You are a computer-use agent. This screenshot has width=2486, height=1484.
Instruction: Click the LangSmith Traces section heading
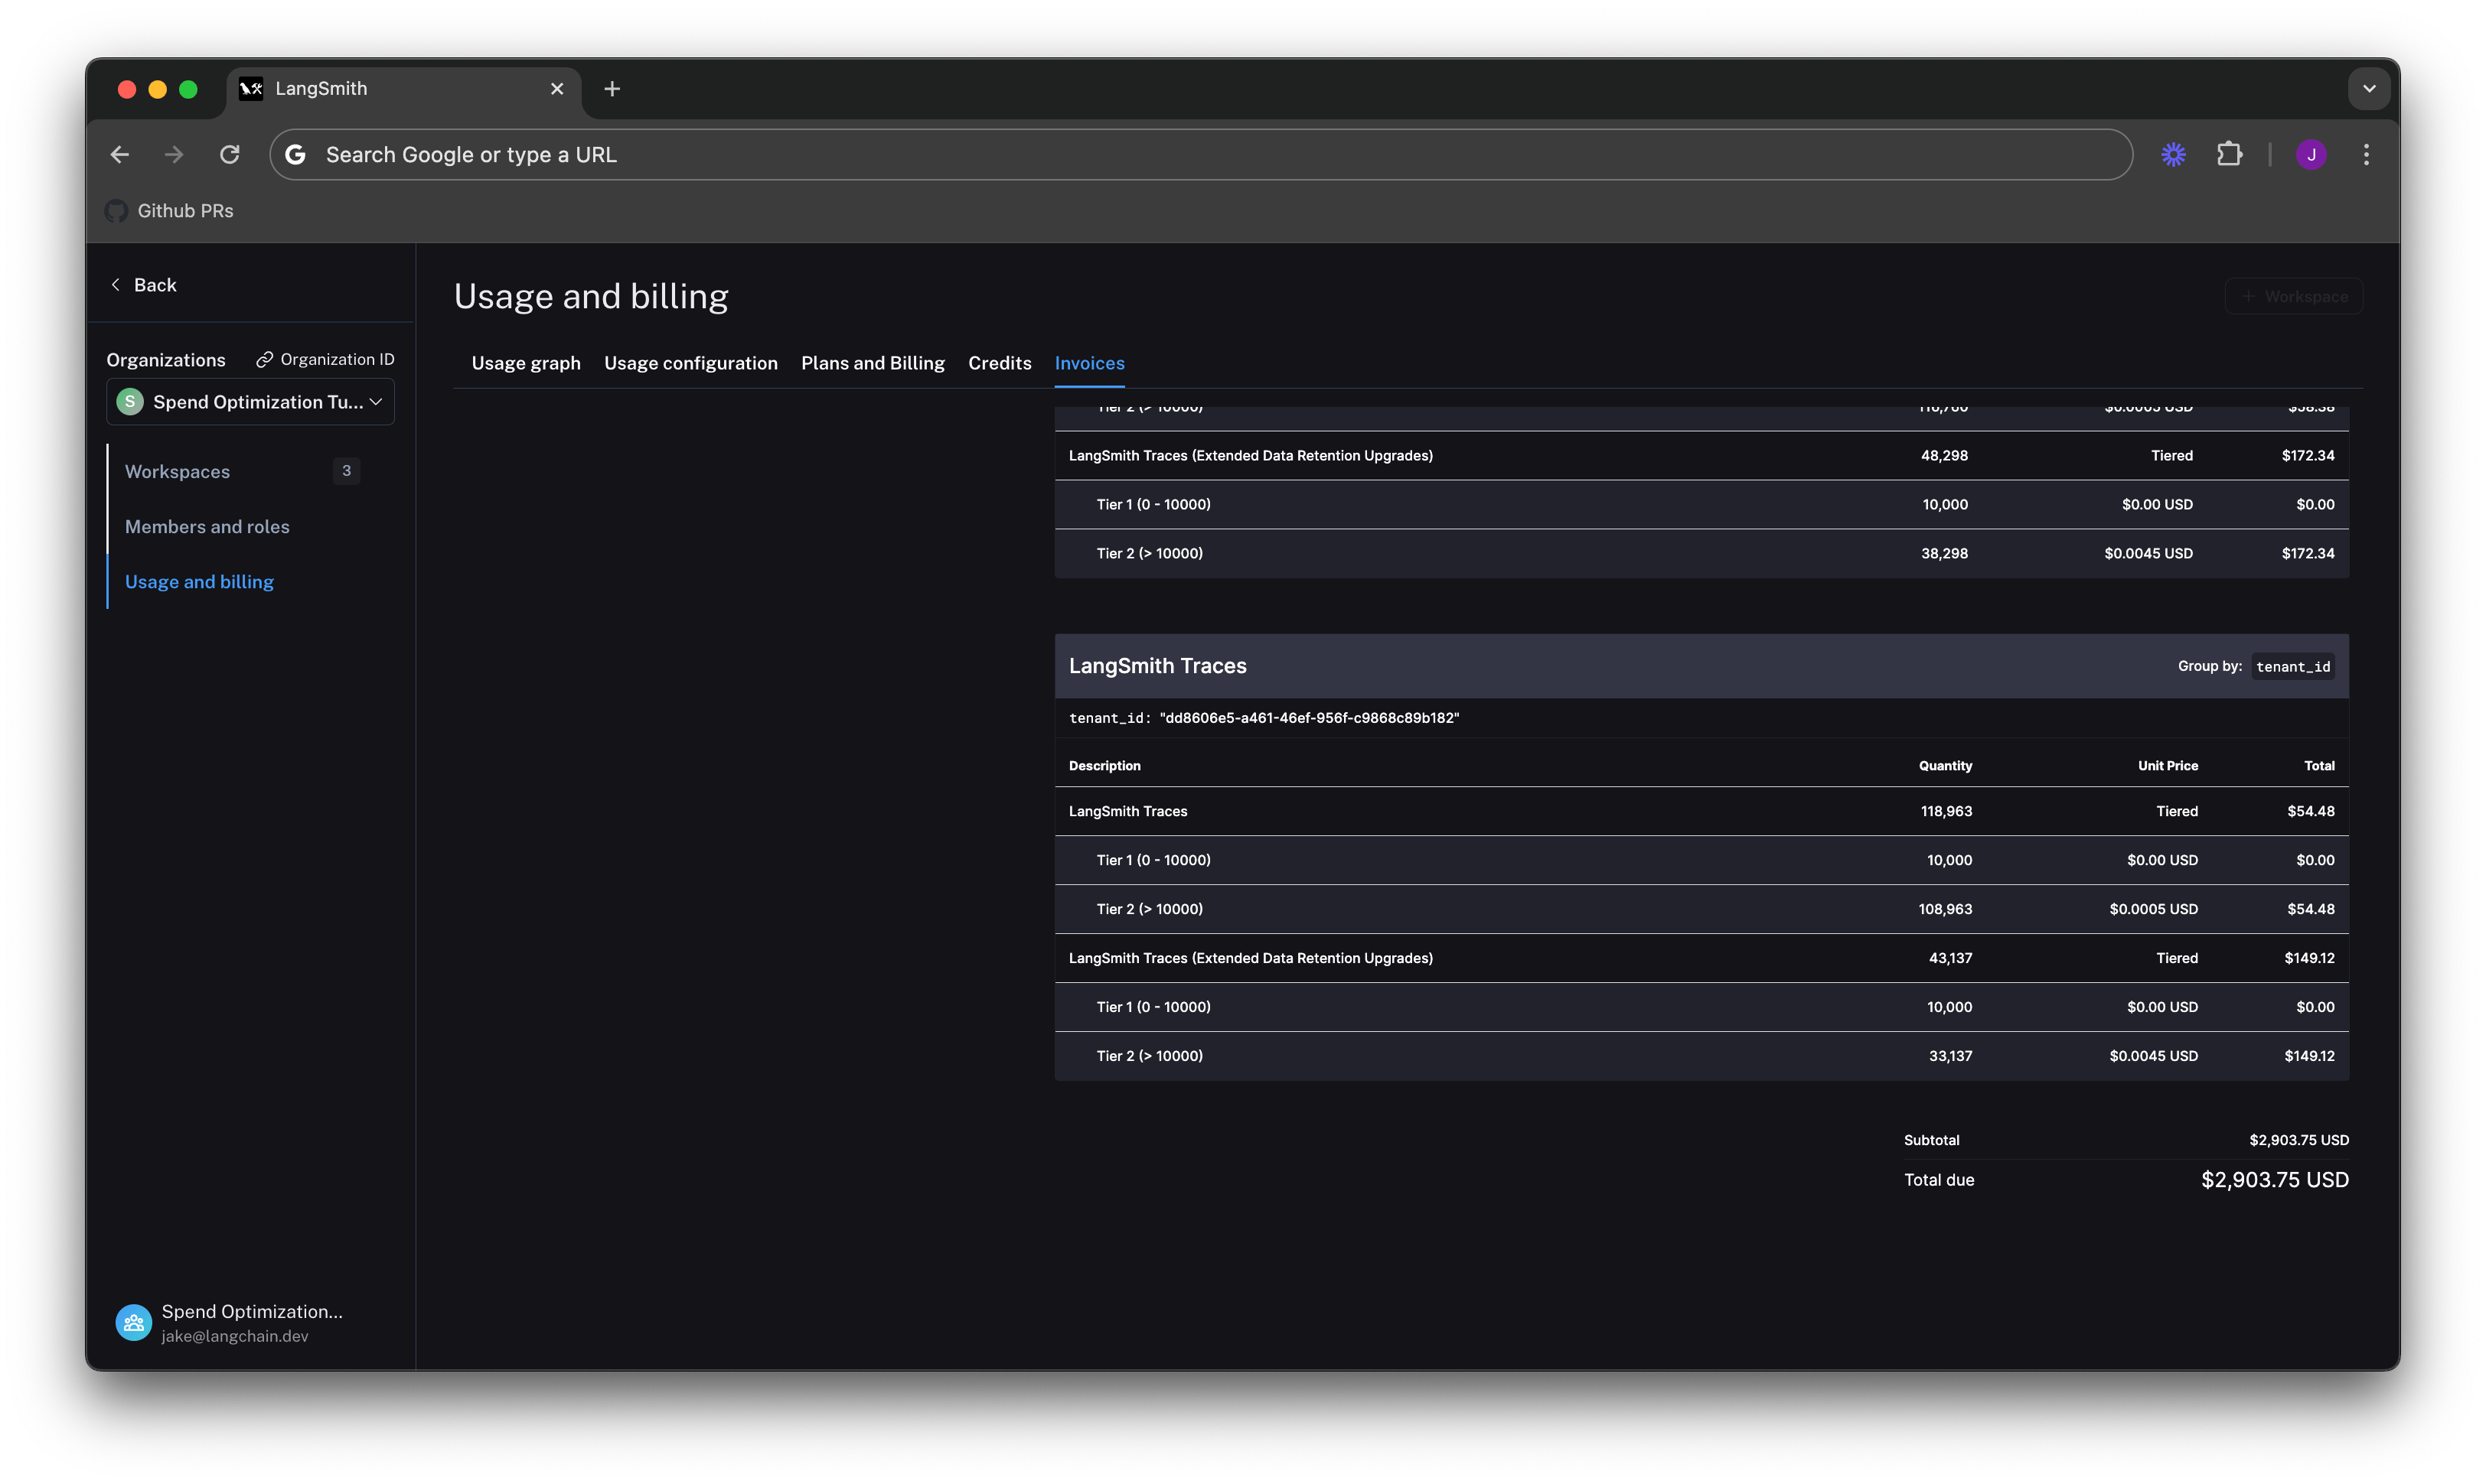1157,666
